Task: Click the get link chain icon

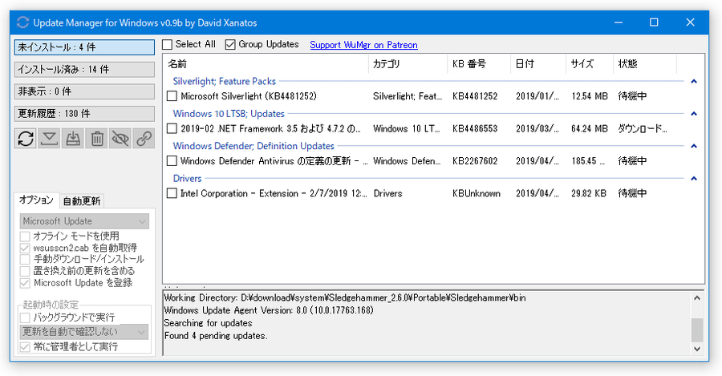Action: coord(144,138)
